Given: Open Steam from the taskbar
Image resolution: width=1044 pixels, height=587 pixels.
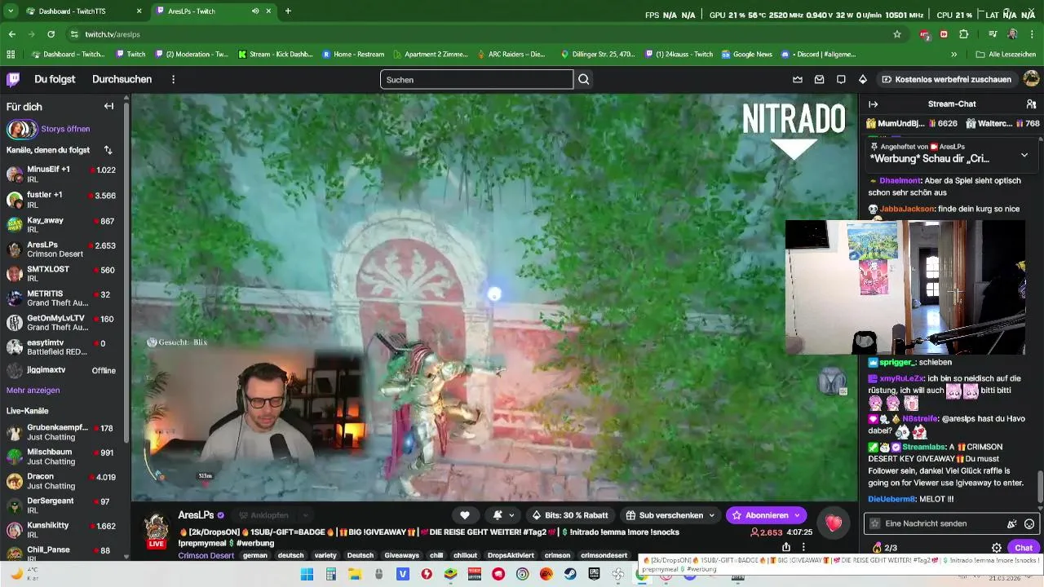Looking at the screenshot, I should [x=569, y=574].
